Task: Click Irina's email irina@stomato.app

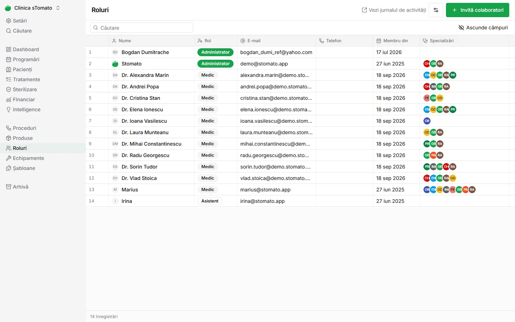Action: tap(263, 201)
